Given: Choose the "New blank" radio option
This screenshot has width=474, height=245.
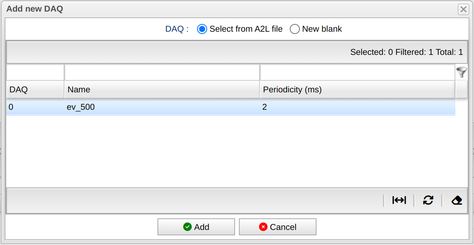Looking at the screenshot, I should click(295, 29).
